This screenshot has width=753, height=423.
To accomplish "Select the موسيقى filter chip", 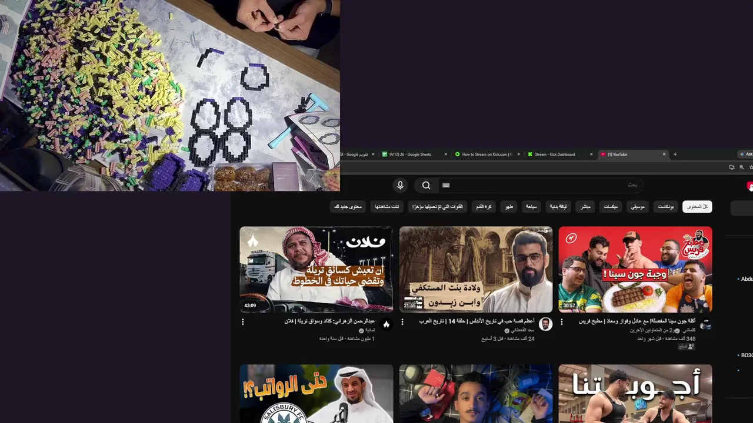I will pyautogui.click(x=638, y=207).
